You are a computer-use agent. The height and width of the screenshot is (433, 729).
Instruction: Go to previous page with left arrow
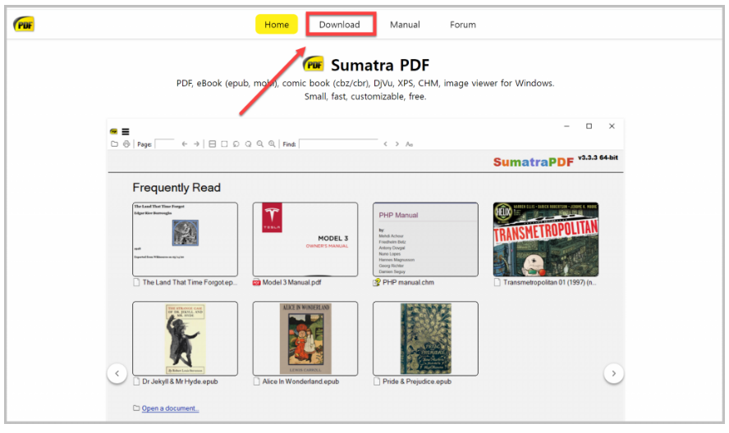[185, 144]
